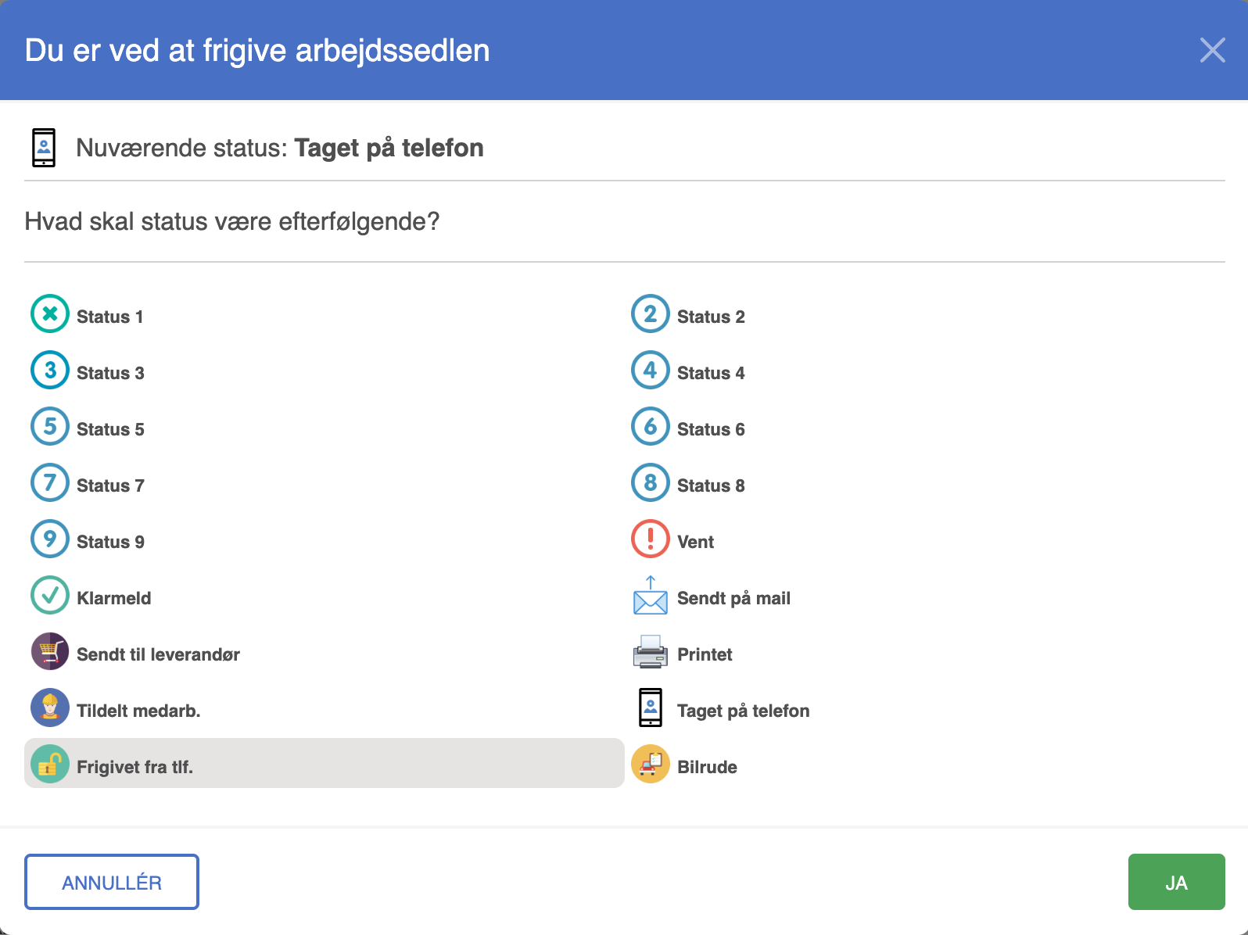Screen dimensions: 1248x935
Task: Click the Status 1 green X icon
Action: pos(50,314)
